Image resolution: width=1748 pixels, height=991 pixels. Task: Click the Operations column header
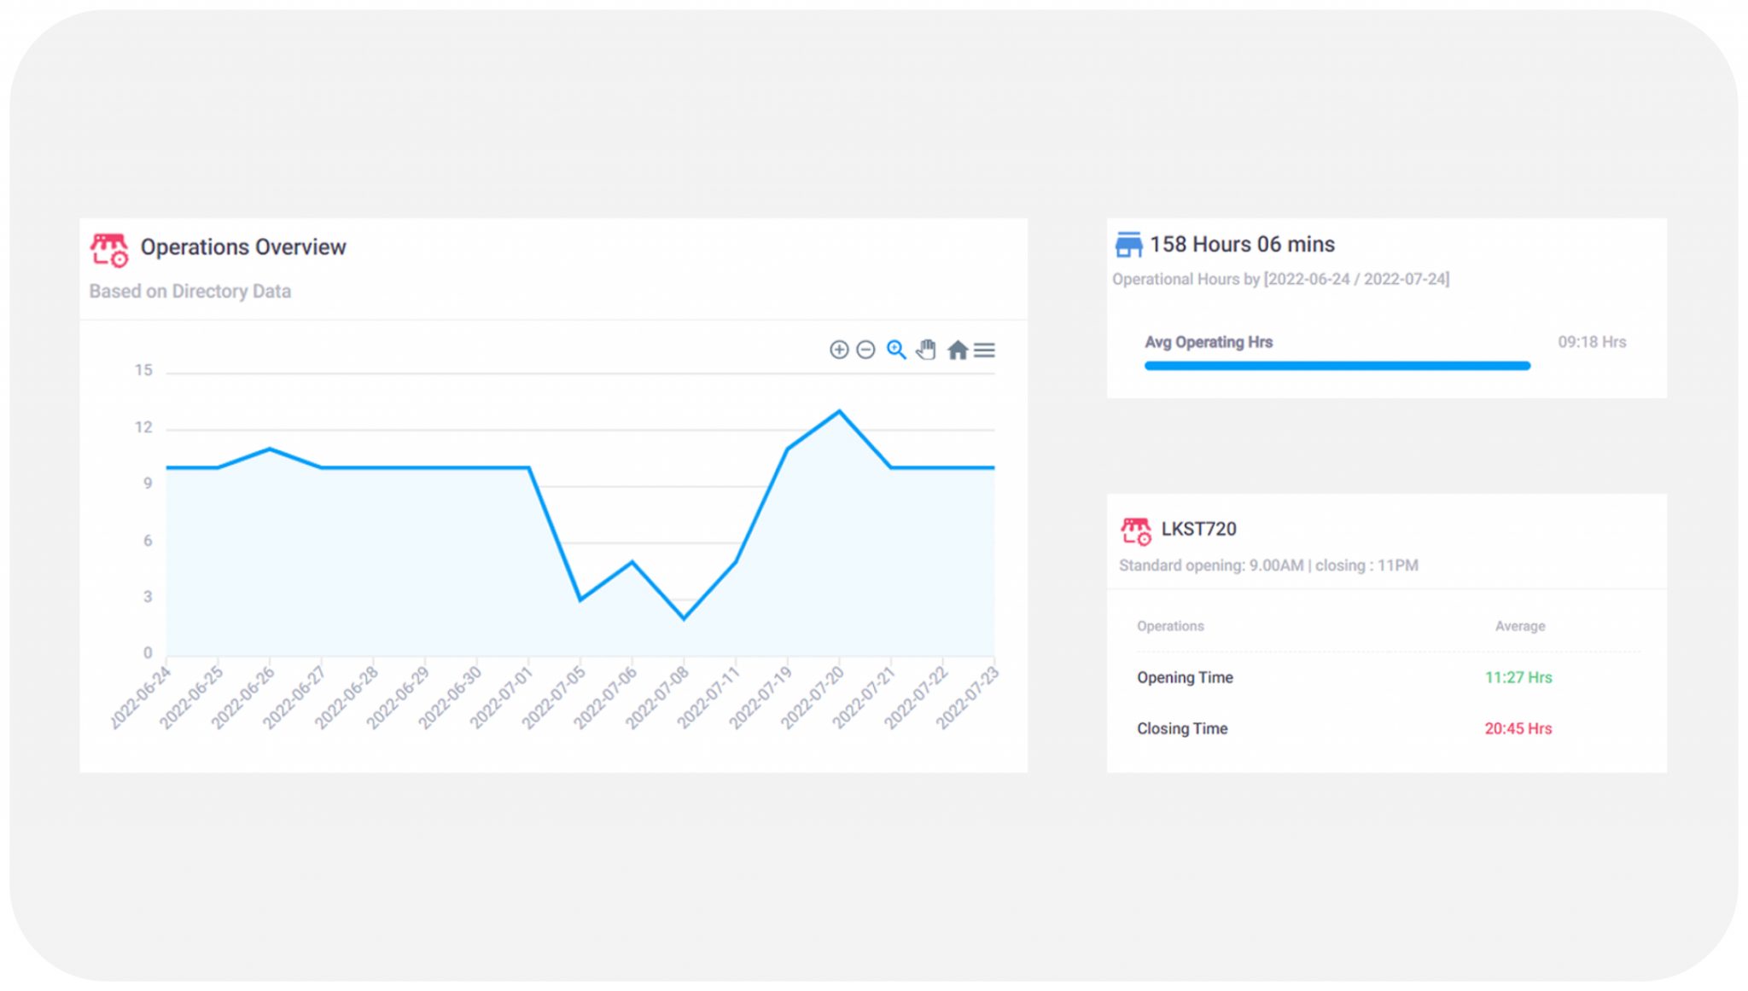[1170, 626]
